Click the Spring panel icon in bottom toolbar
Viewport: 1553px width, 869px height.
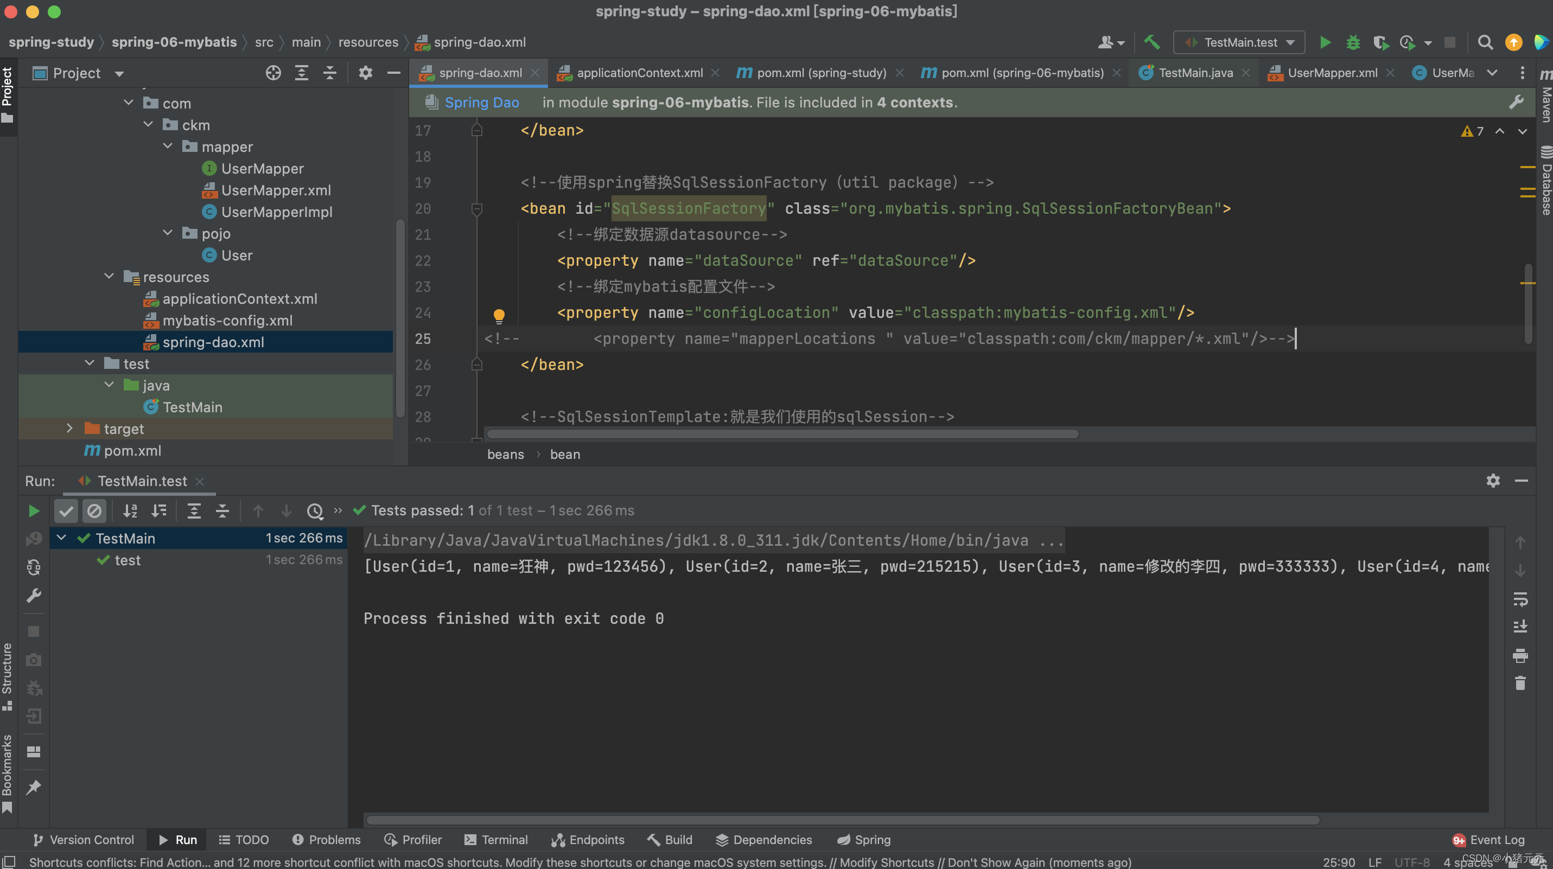click(x=863, y=840)
